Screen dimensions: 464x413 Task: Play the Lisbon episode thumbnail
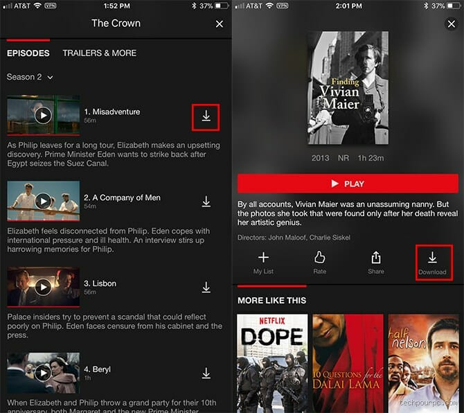pos(43,287)
